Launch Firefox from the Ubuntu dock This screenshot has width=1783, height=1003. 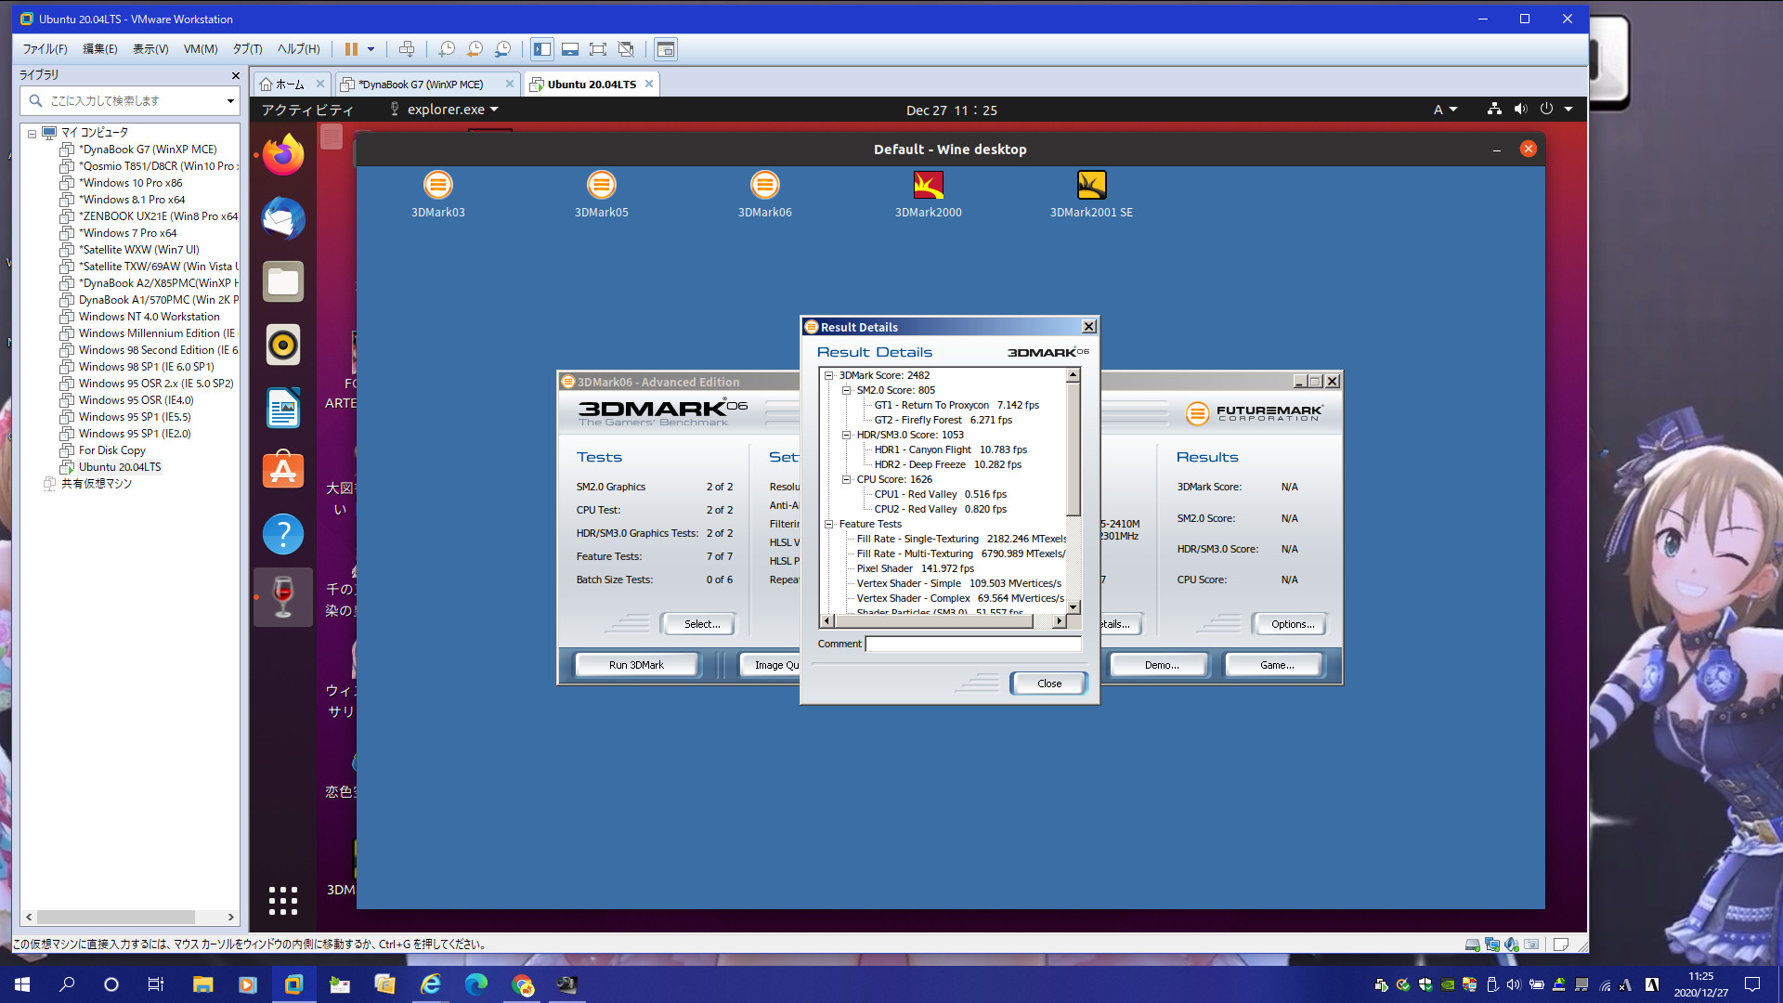pos(283,154)
